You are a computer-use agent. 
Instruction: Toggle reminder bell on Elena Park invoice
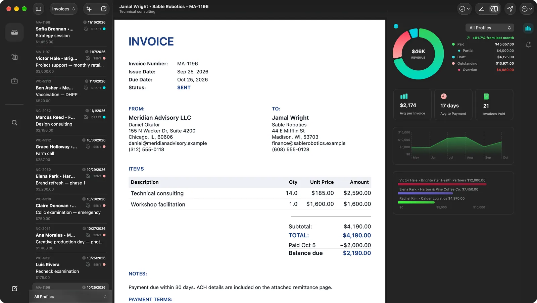click(x=88, y=176)
